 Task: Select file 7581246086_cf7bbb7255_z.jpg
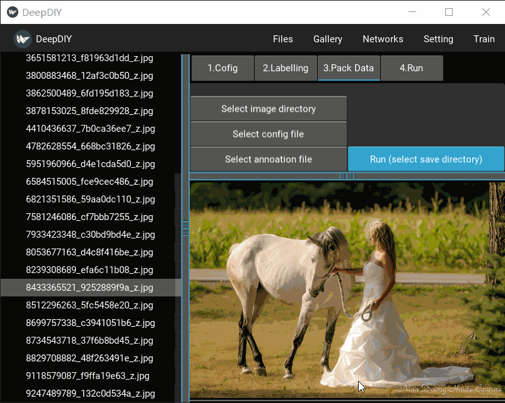tap(90, 217)
